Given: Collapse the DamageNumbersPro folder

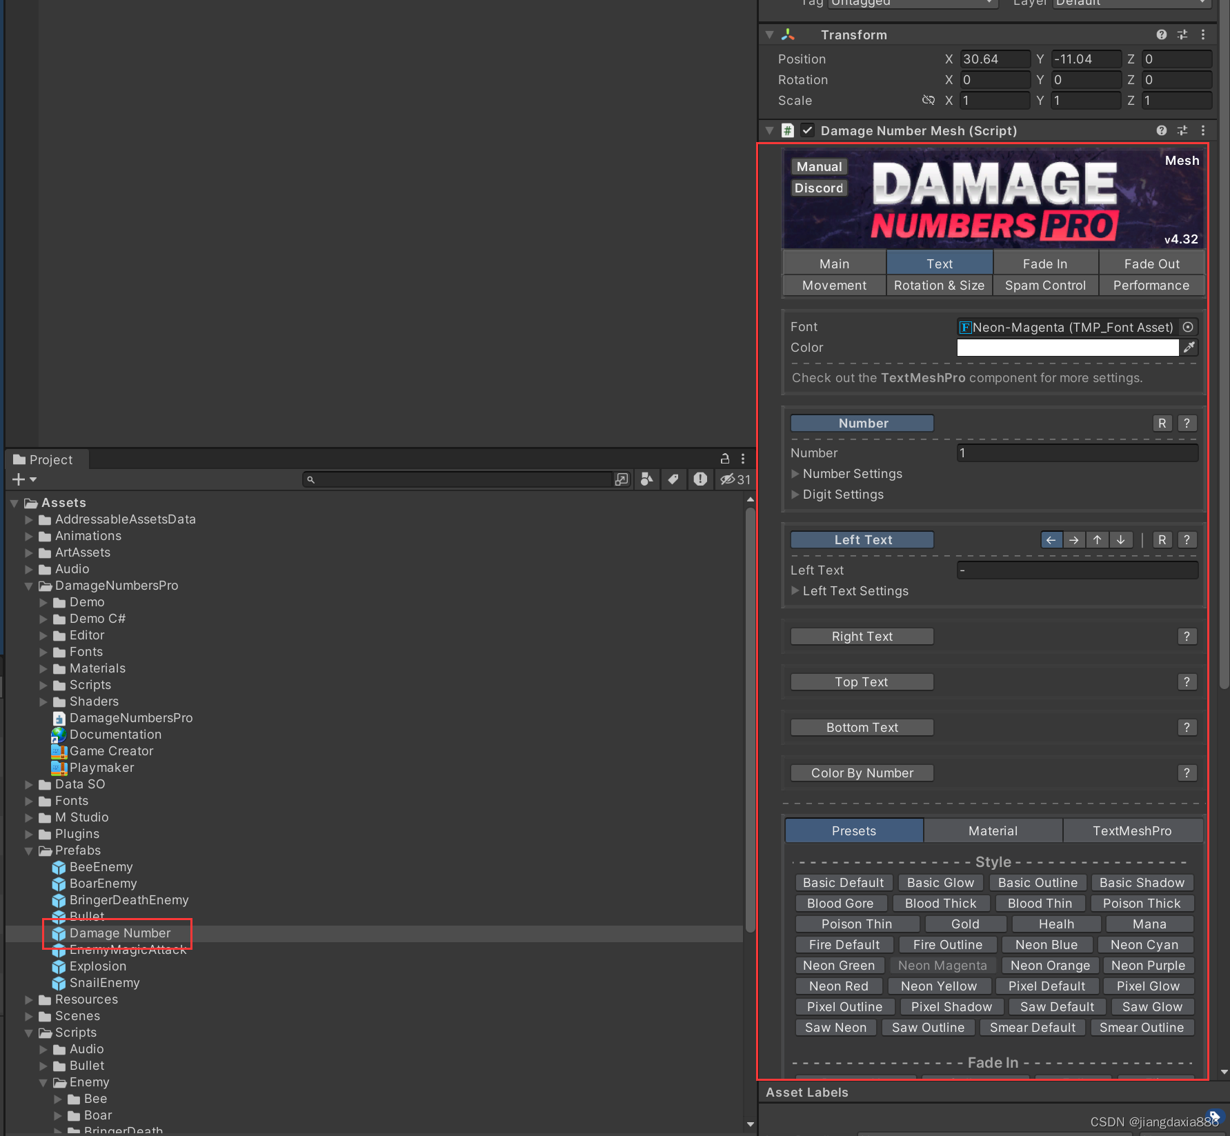Looking at the screenshot, I should [29, 586].
